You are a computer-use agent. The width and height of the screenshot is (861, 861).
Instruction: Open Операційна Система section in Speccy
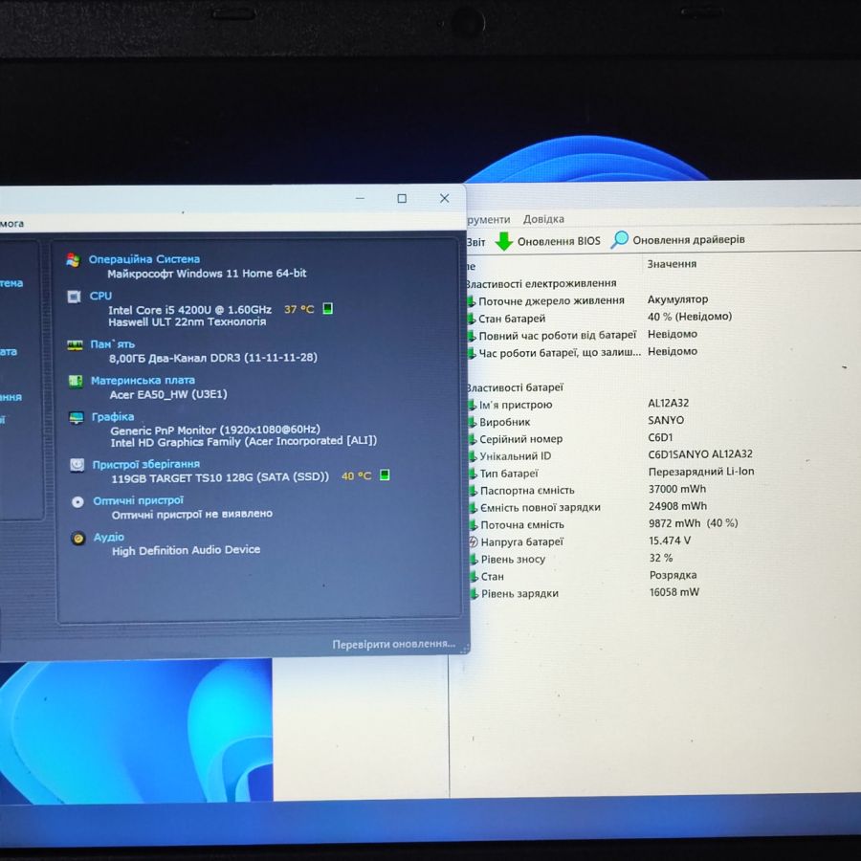[x=143, y=259]
